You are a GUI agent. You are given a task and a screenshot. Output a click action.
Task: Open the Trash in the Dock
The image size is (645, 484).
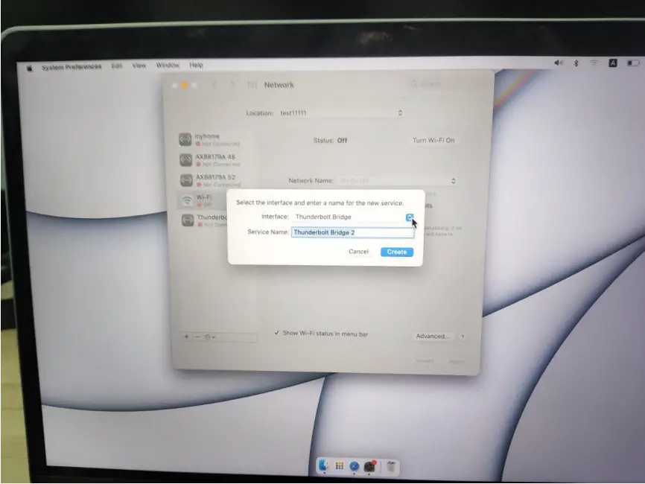[x=391, y=467]
